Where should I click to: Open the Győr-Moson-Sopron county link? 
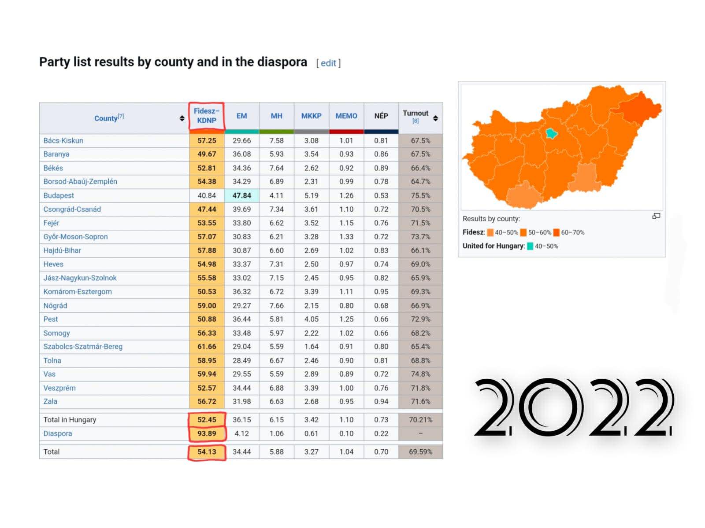click(x=75, y=237)
